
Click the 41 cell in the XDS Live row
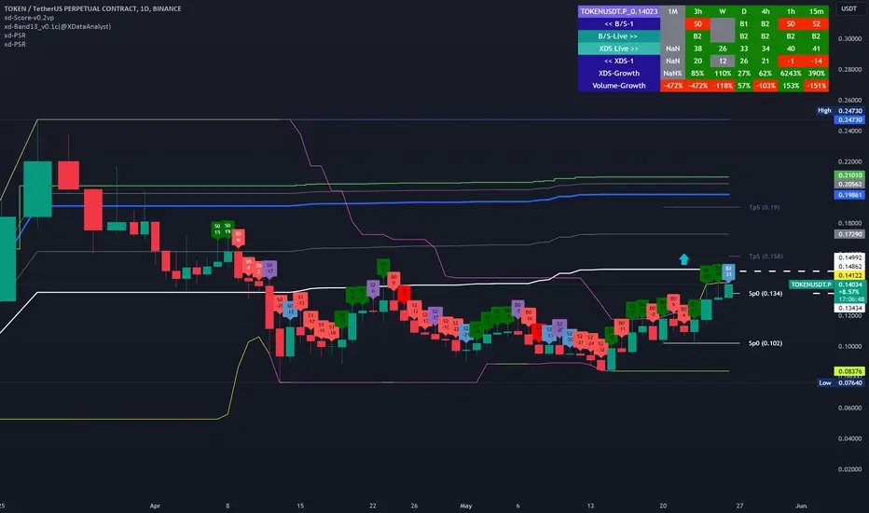click(817, 49)
